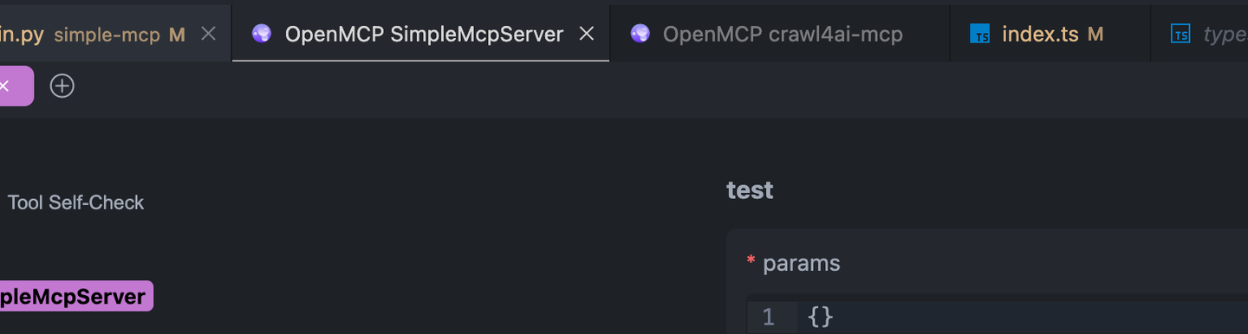This screenshot has height=334, width=1248.
Task: Close the purple pill tab with its x
Action: [x=4, y=86]
